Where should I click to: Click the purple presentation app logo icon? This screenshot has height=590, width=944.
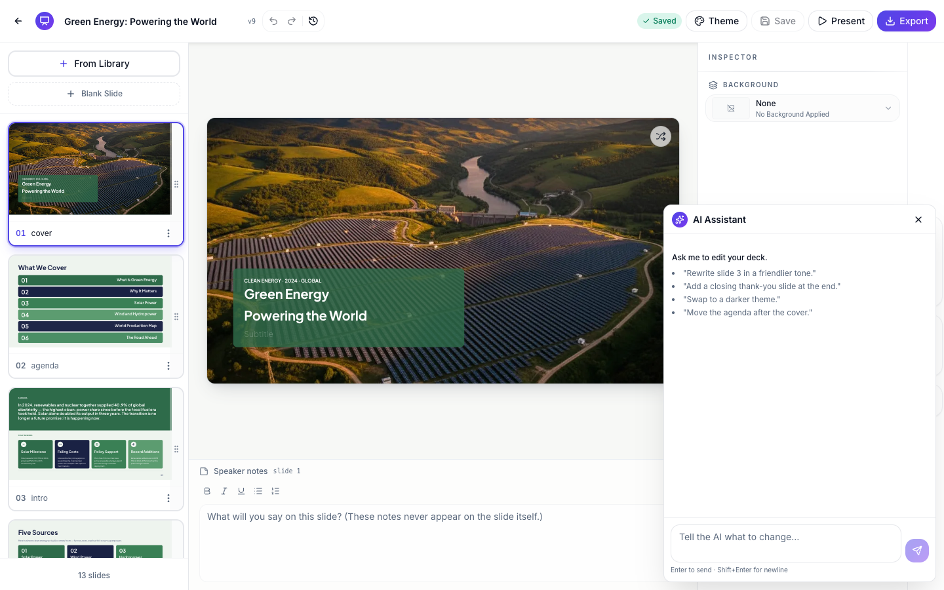click(x=45, y=21)
